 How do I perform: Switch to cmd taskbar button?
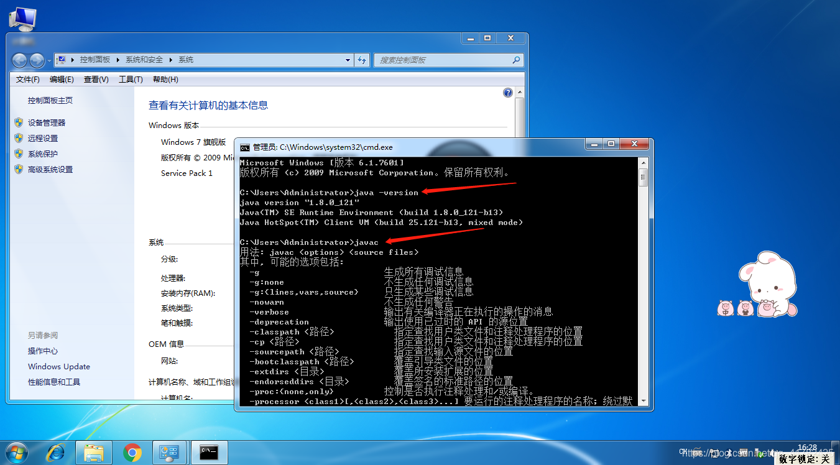pyautogui.click(x=209, y=453)
